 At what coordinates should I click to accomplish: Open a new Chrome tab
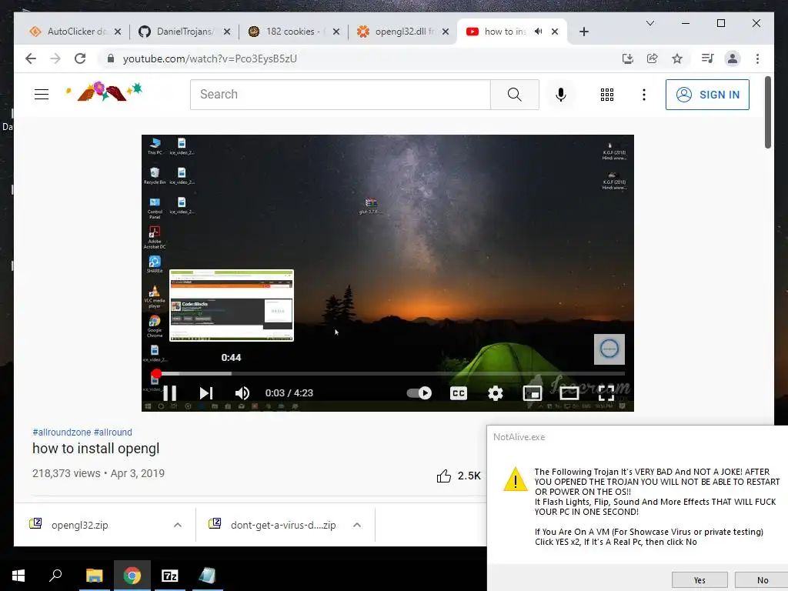583,32
